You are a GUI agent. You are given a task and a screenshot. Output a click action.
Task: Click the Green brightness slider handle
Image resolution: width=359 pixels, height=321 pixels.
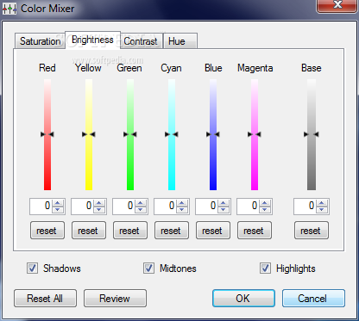point(130,134)
